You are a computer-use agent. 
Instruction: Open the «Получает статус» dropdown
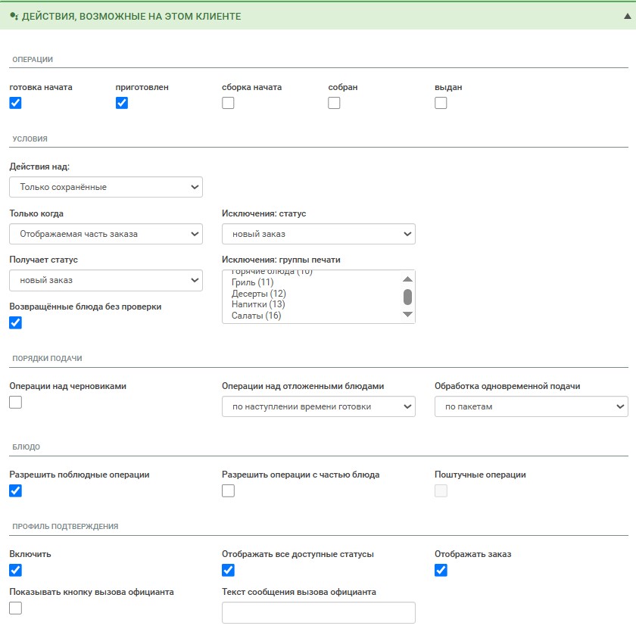coord(106,281)
